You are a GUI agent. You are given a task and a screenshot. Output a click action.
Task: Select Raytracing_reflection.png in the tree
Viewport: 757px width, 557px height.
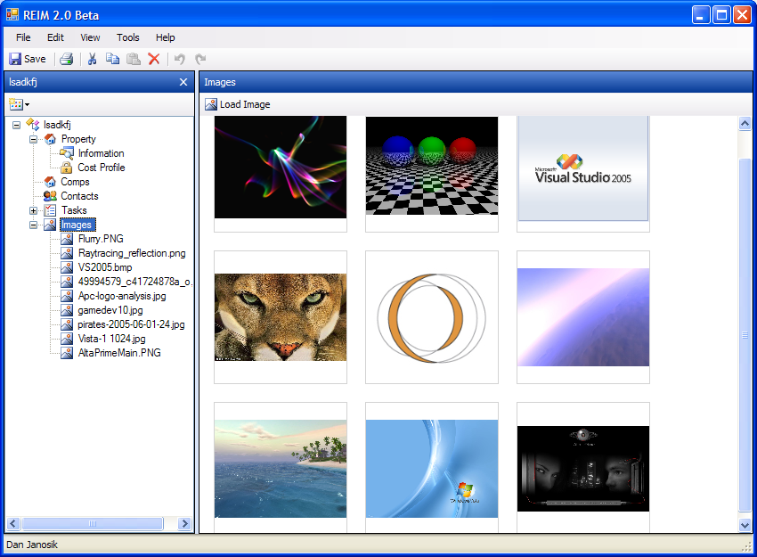click(x=132, y=253)
